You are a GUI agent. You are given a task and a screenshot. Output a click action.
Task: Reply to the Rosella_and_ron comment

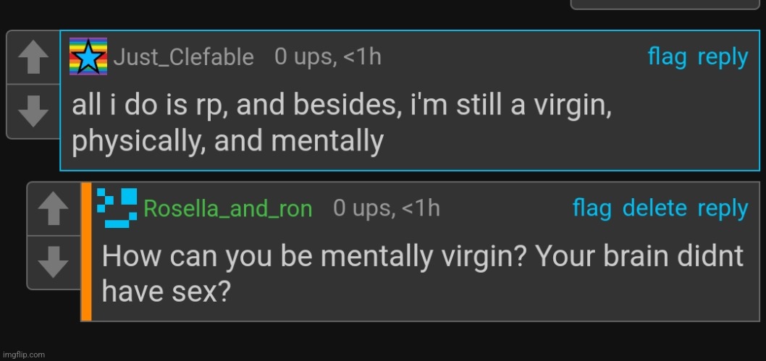pos(723,209)
